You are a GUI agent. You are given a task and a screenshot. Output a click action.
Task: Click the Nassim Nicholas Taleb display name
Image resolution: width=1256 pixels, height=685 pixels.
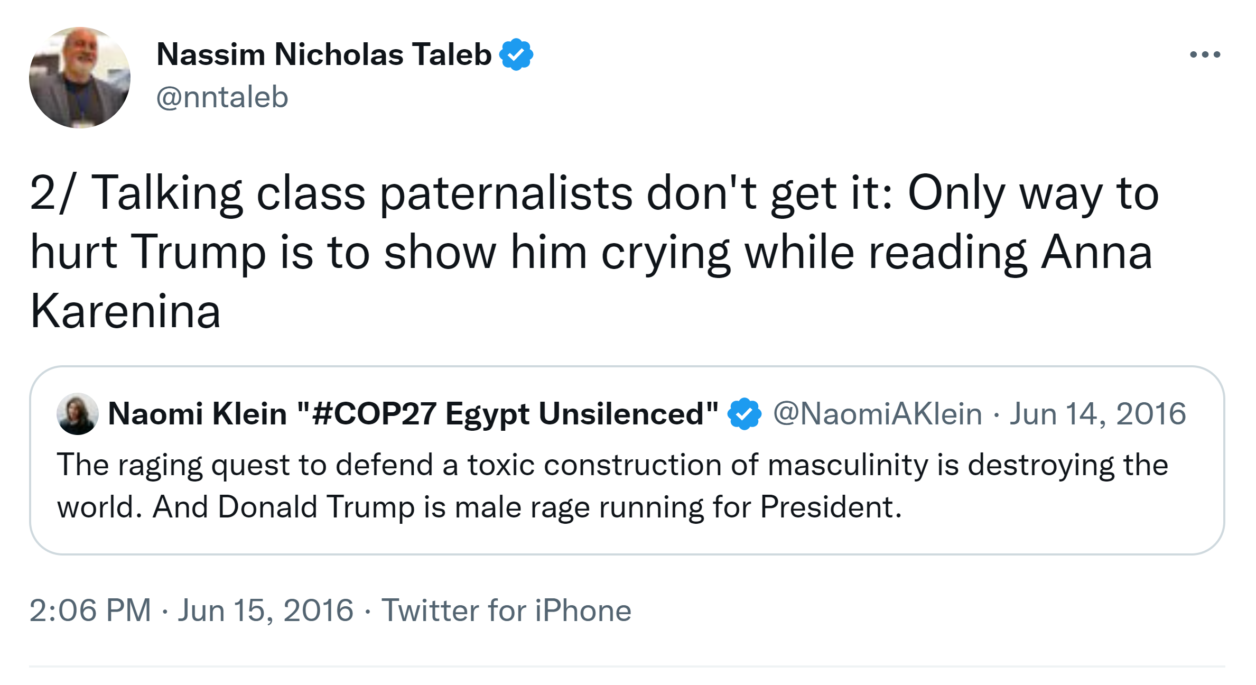324,54
